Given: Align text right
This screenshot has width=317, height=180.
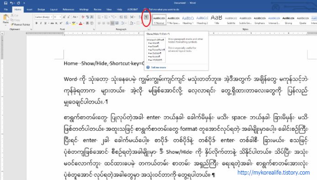Looking at the screenshot, I should coord(108,23).
